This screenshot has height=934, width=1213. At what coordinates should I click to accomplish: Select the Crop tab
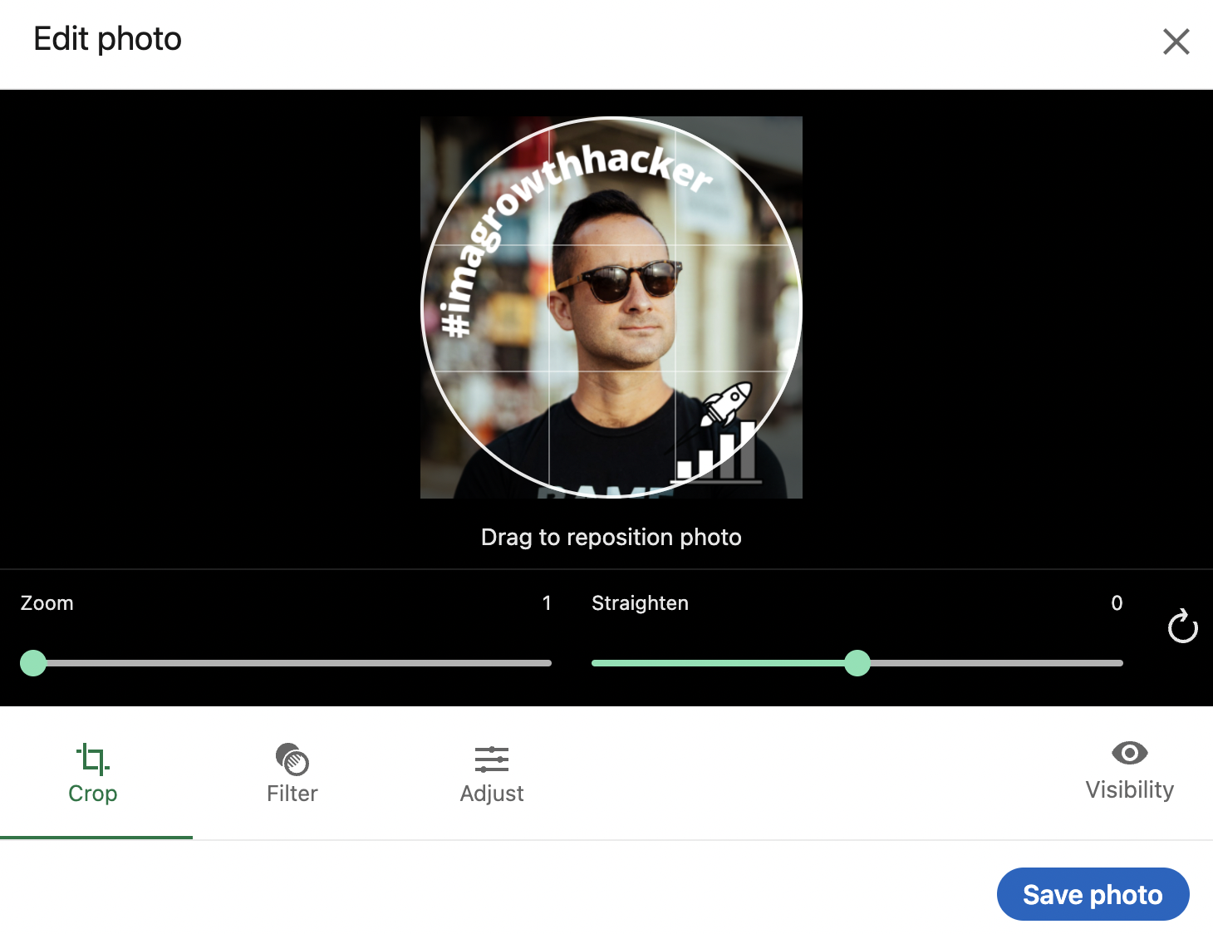pos(93,774)
